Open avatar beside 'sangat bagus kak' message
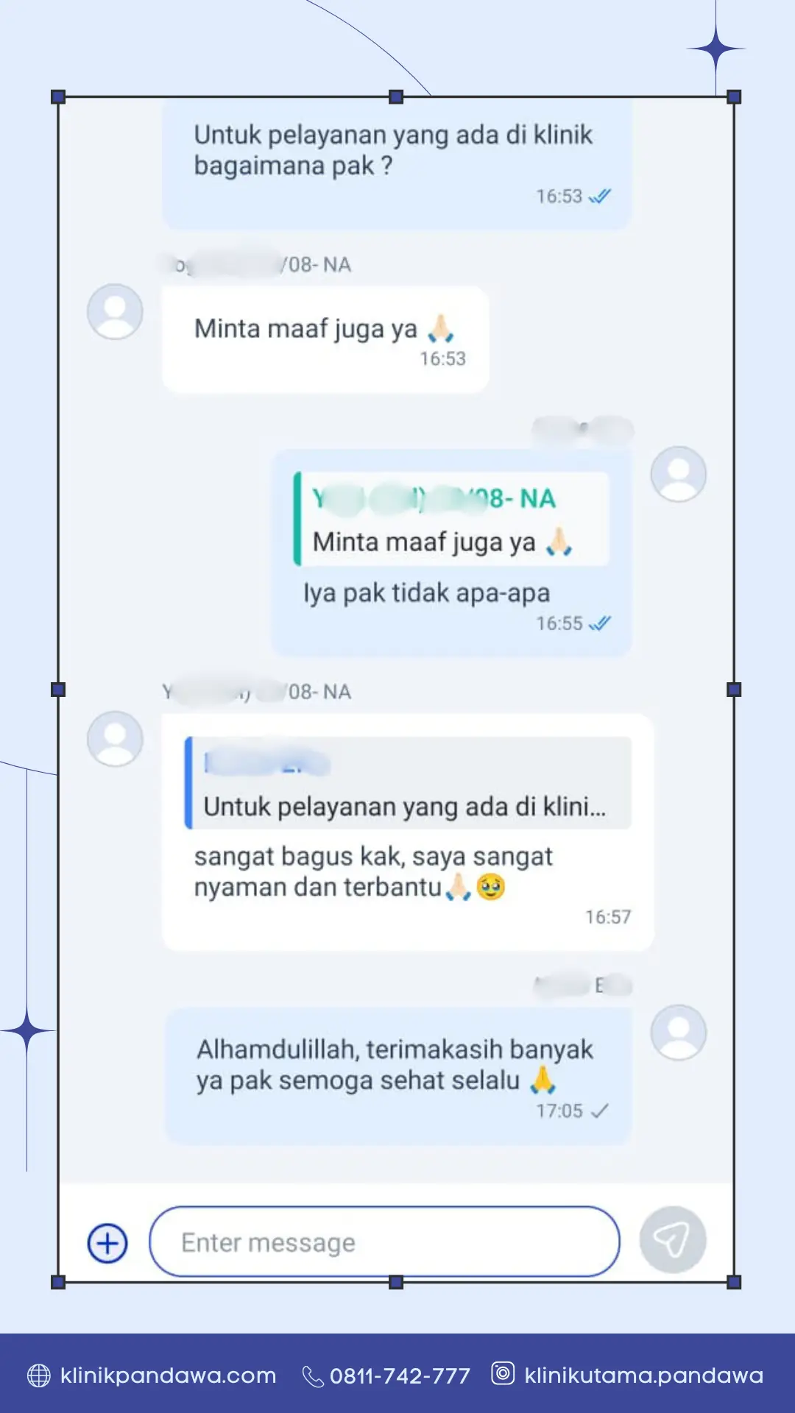Viewport: 795px width, 1413px height. (x=115, y=738)
